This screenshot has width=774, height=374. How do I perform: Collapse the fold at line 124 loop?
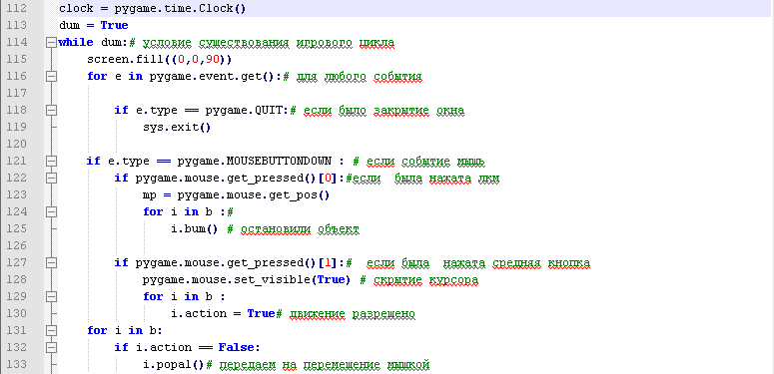[x=50, y=211]
